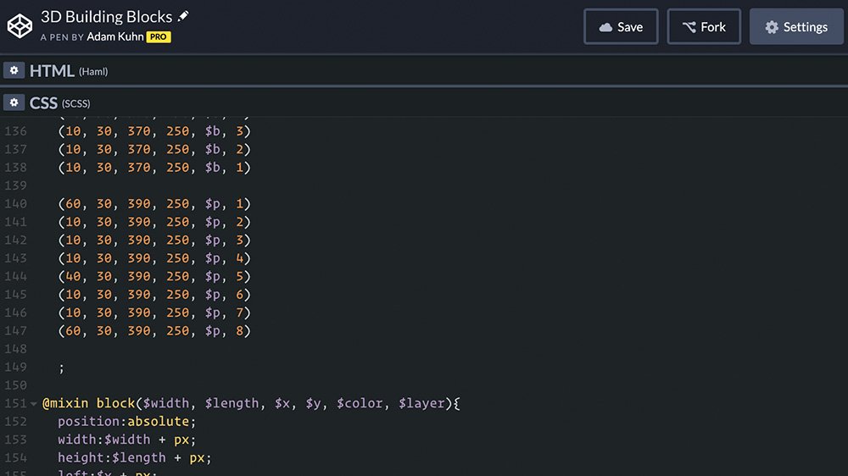The height and width of the screenshot is (476, 848).
Task: Click height:$length + px line
Action: [x=135, y=457]
